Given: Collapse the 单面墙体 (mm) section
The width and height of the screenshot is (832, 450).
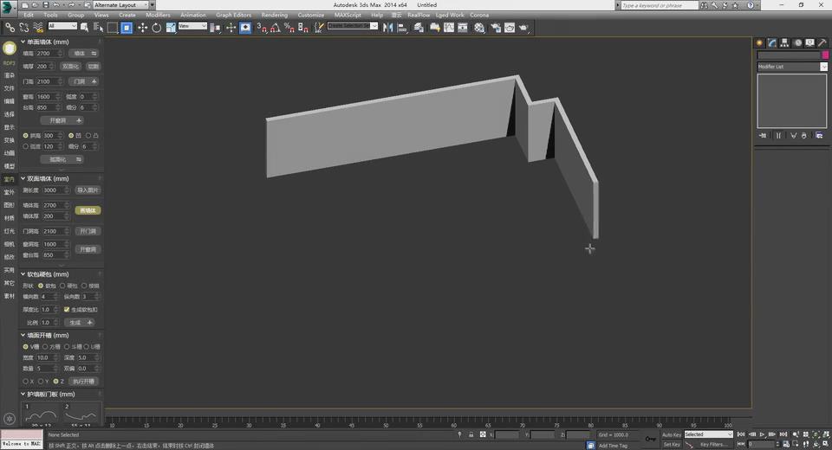Looking at the screenshot, I should [x=23, y=42].
